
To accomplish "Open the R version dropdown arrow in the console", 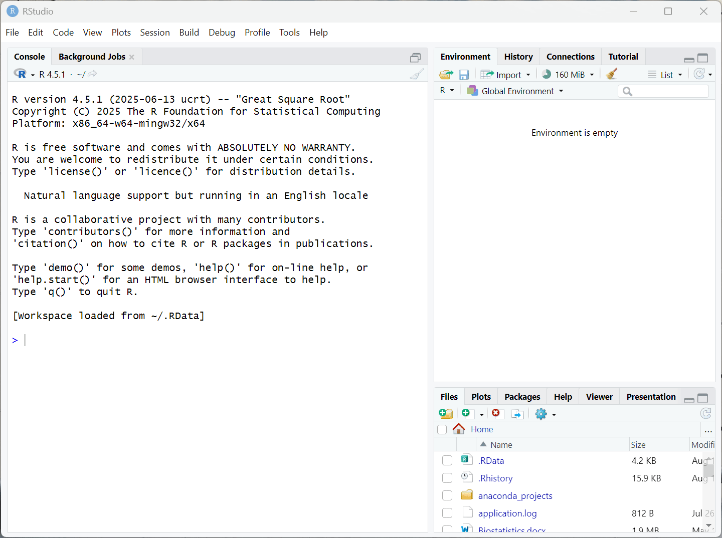I will click(33, 75).
